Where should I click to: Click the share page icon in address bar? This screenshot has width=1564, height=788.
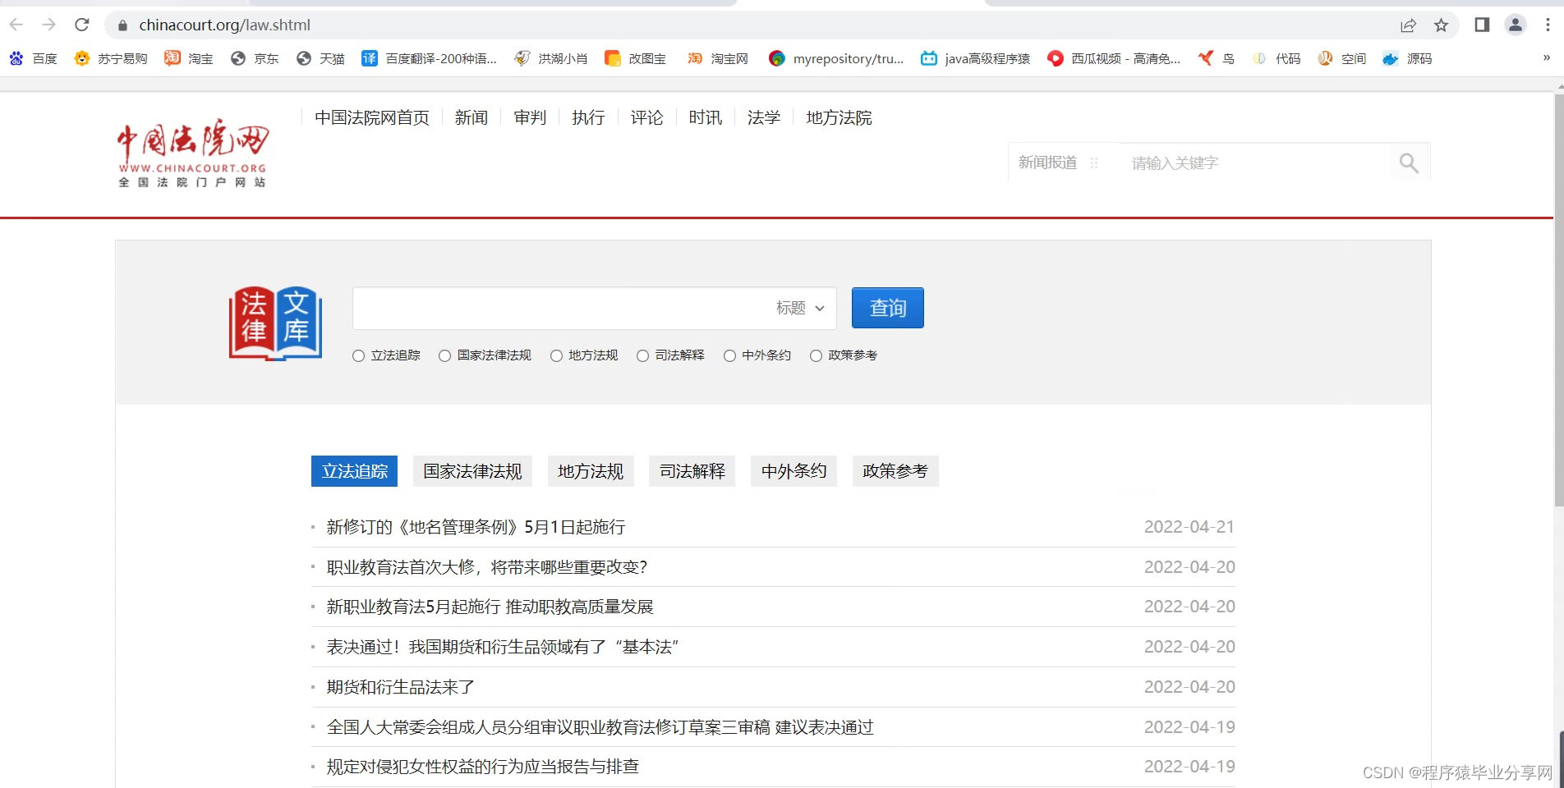click(x=1408, y=25)
